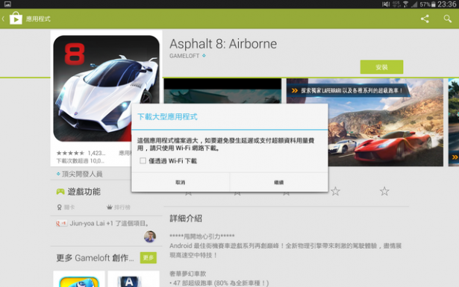
Task: Tap GAMELOFT developer name link
Action: [184, 56]
